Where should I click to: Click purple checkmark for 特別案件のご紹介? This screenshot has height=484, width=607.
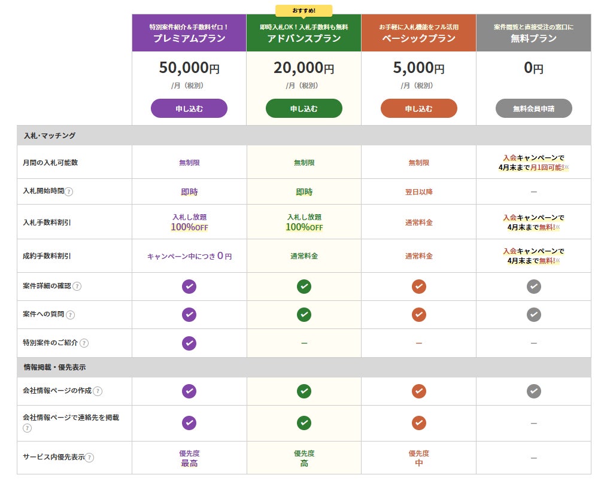point(189,343)
